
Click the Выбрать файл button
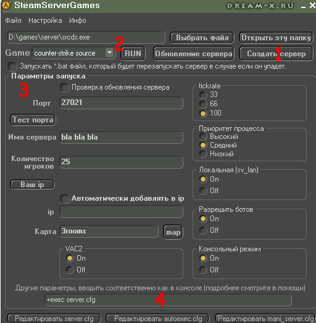(x=202, y=38)
